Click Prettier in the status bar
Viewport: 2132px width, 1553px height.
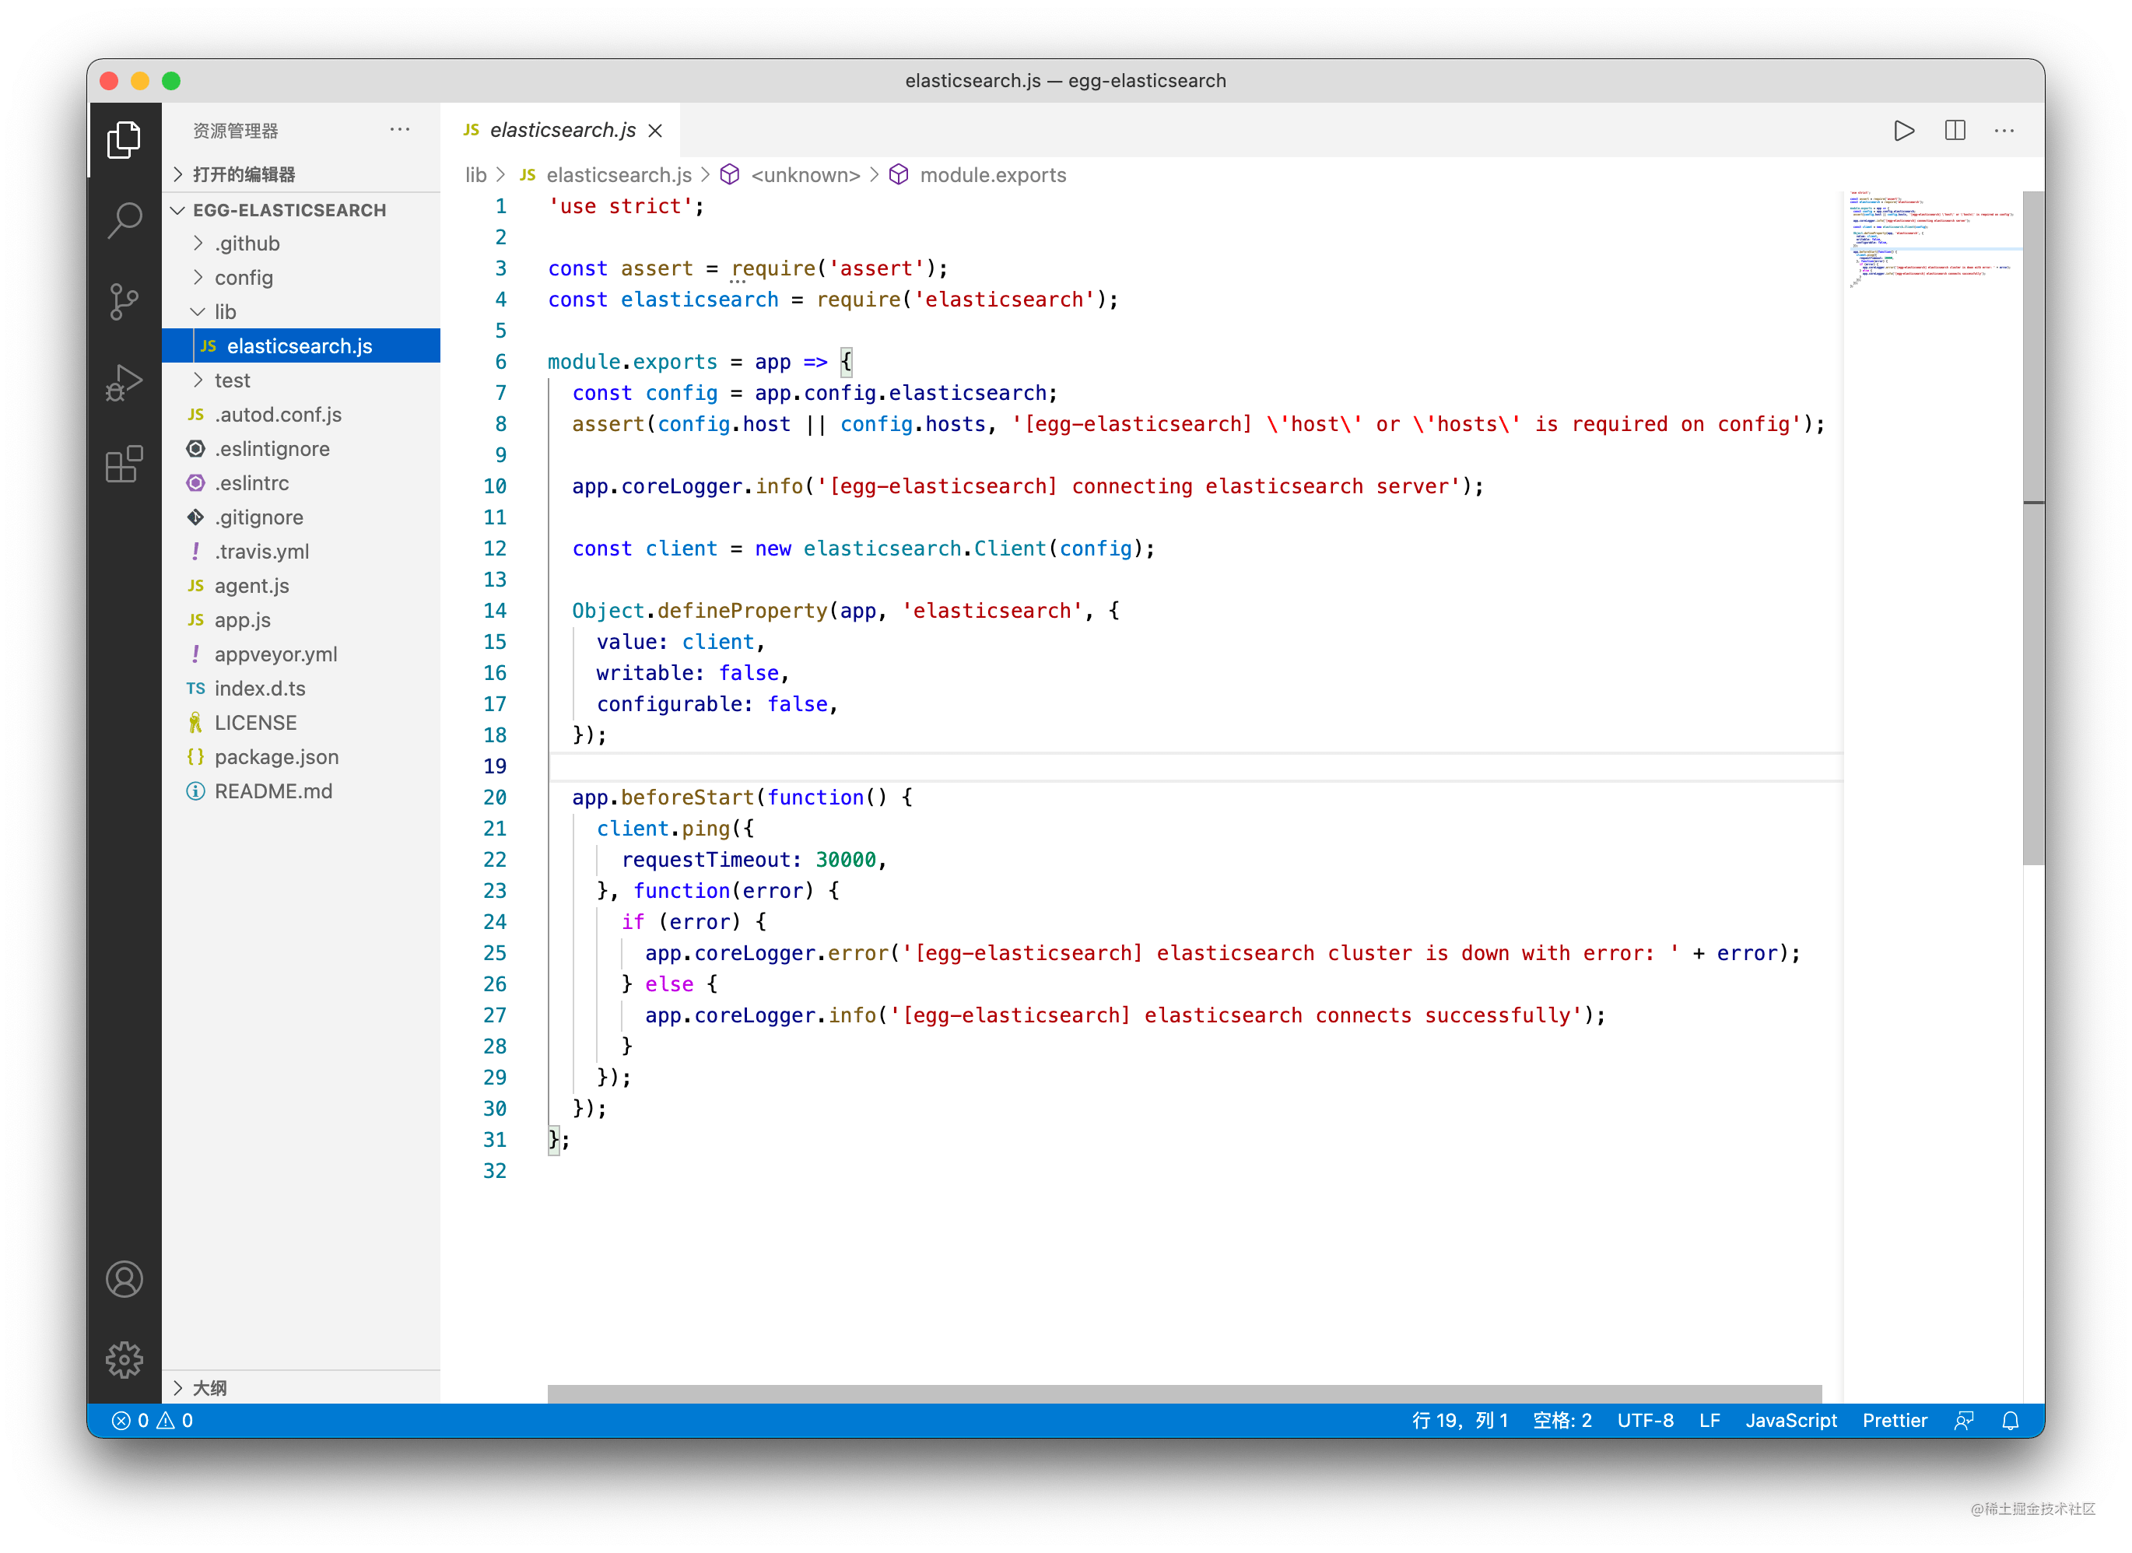tap(1894, 1421)
